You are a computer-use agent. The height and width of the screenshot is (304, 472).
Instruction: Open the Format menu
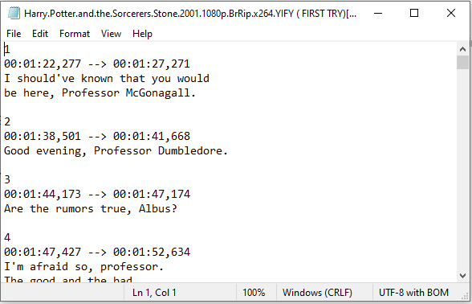pos(75,34)
